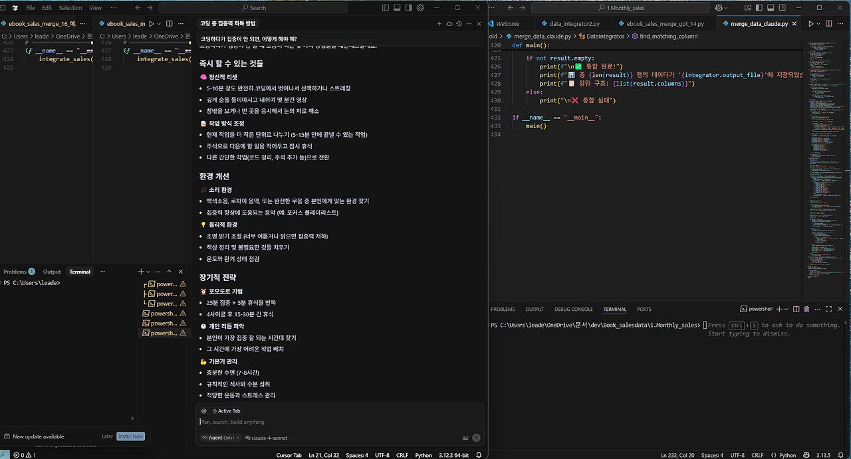Switch to the DEBUG CONSOLE tab
This screenshot has height=459, width=851.
pos(573,309)
